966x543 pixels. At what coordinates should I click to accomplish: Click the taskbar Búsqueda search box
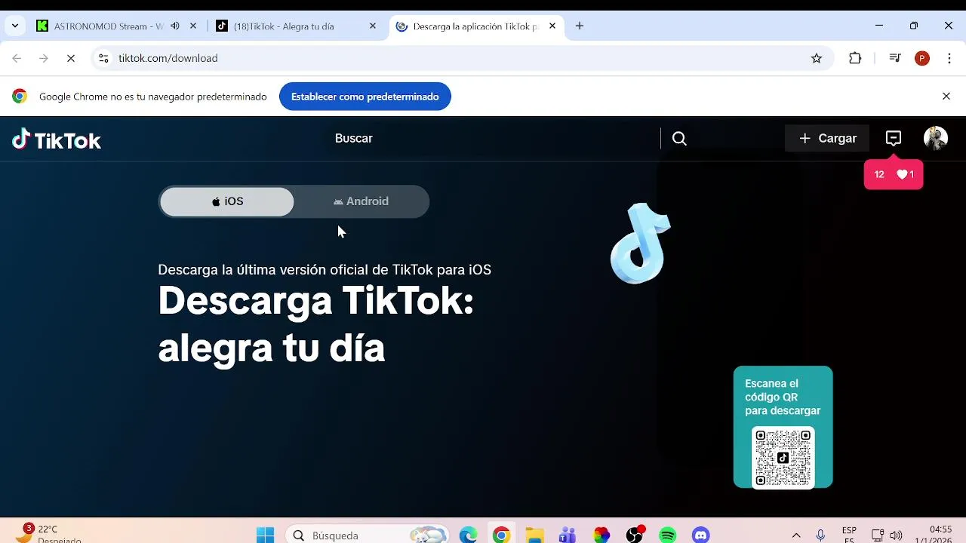[x=367, y=535]
